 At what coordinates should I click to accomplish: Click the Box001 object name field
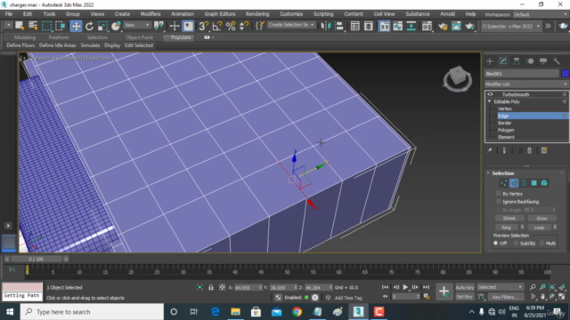click(x=522, y=73)
